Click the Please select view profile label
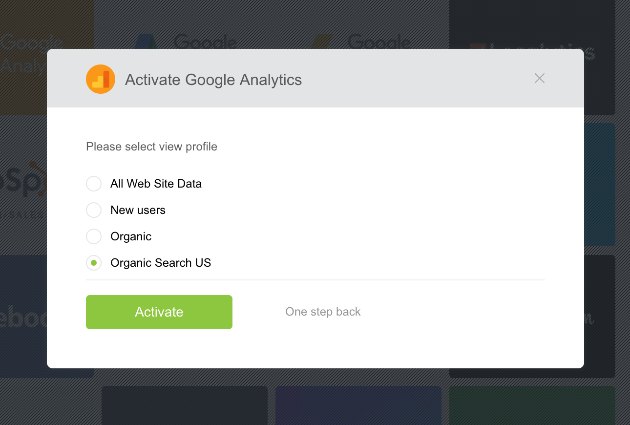Screen dimensions: 630x425 (151, 147)
